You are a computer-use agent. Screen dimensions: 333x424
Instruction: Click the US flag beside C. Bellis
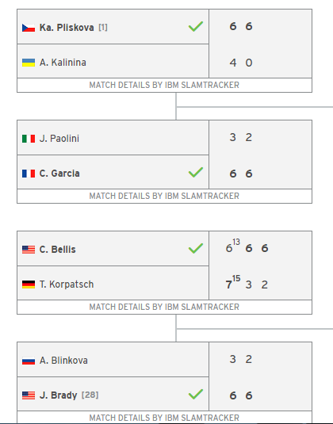click(x=29, y=250)
